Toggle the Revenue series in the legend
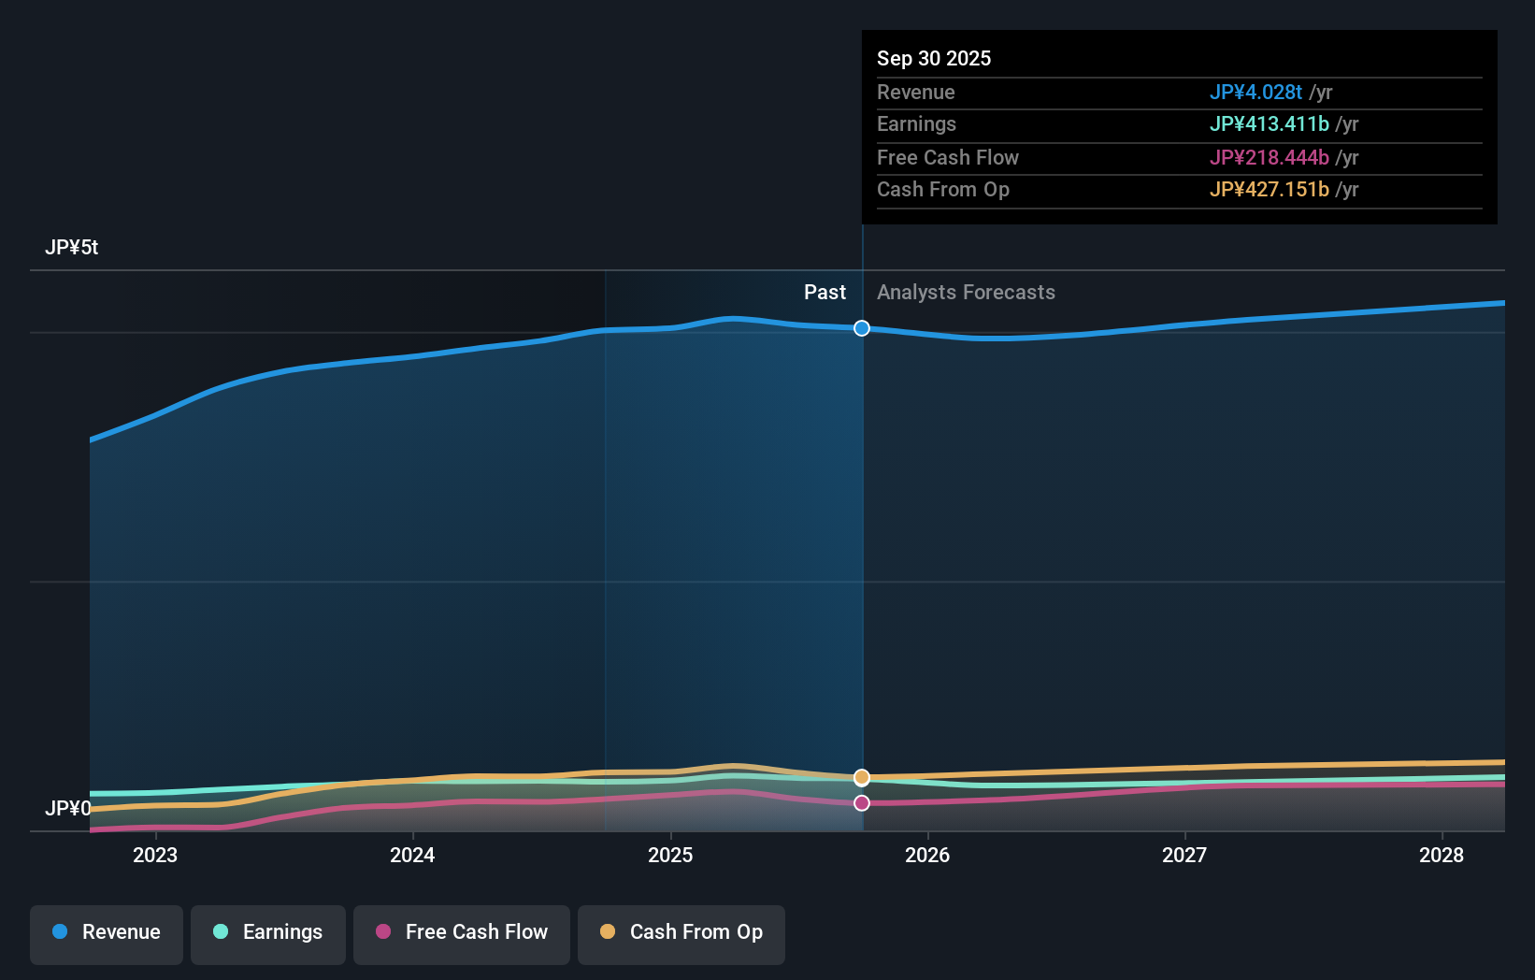The height and width of the screenshot is (980, 1535). 106,934
